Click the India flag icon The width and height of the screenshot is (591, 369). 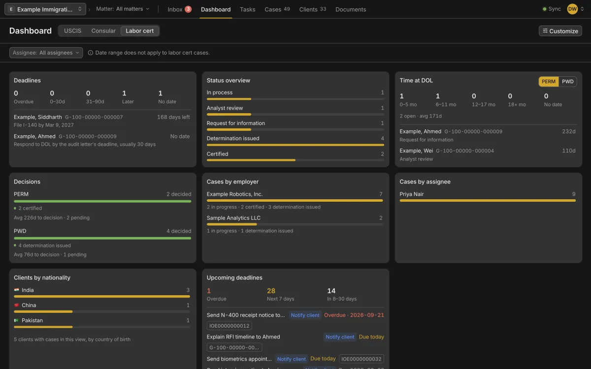click(x=17, y=290)
